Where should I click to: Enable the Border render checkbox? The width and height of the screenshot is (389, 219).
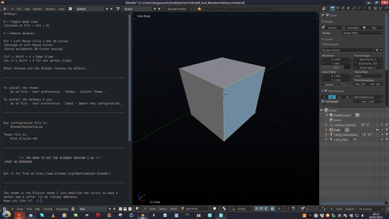pyautogui.click(x=323, y=85)
